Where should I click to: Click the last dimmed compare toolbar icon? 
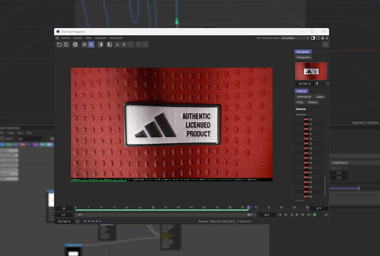click(145, 44)
